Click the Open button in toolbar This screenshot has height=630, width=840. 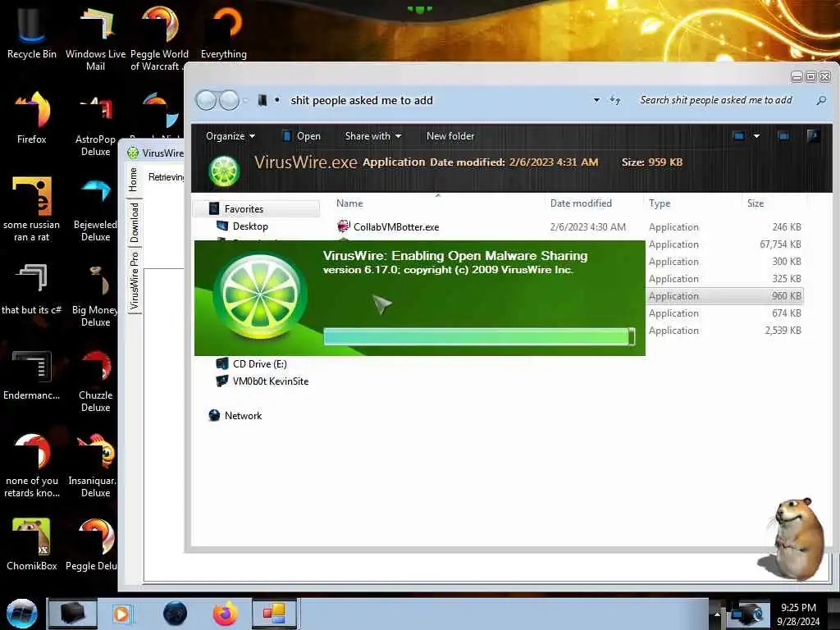point(301,136)
